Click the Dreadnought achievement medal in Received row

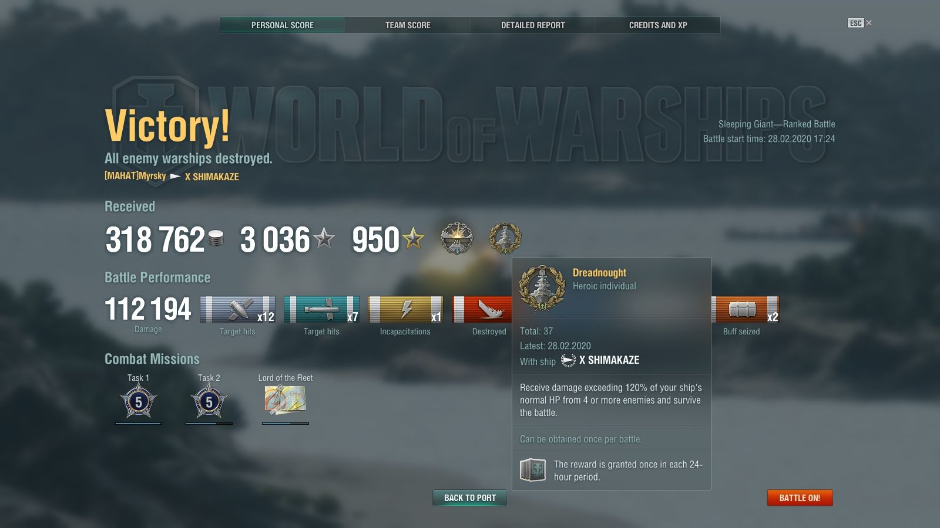coord(505,238)
